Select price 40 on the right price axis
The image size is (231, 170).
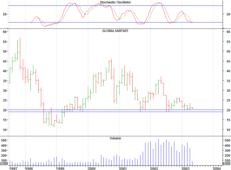coord(228,71)
